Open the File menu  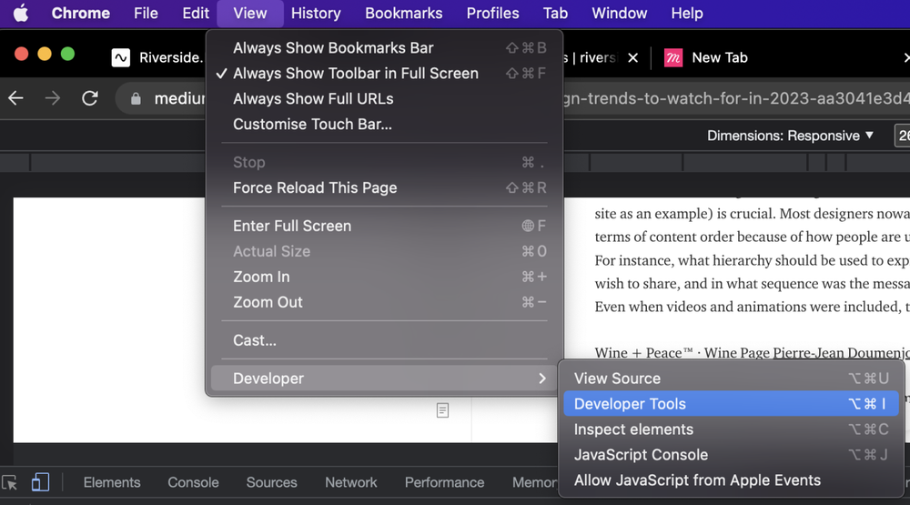(x=146, y=13)
